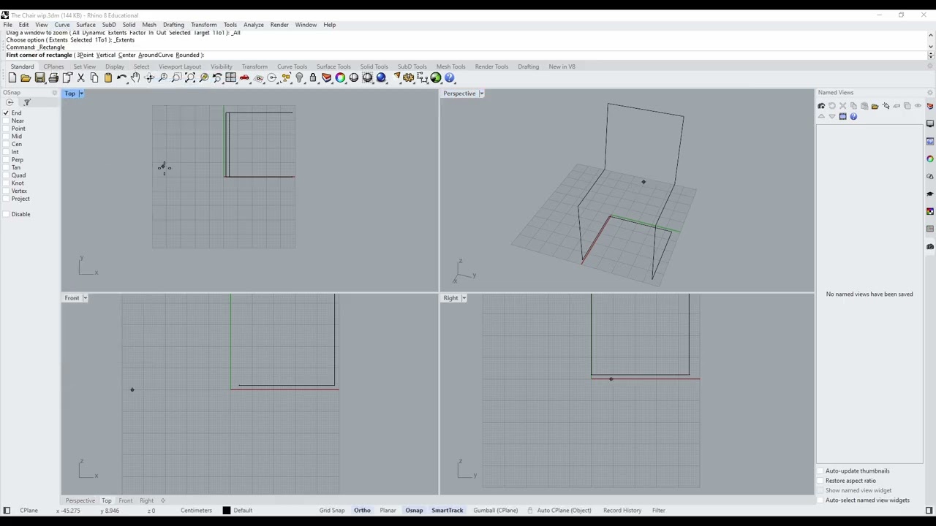This screenshot has width=936, height=526.
Task: Click the New file icon
Action: tap(12, 77)
